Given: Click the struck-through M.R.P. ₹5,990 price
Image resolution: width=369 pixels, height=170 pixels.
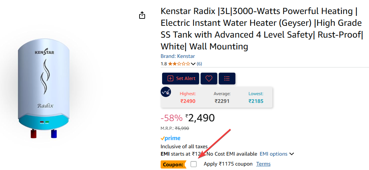Looking at the screenshot, I should pos(182,128).
